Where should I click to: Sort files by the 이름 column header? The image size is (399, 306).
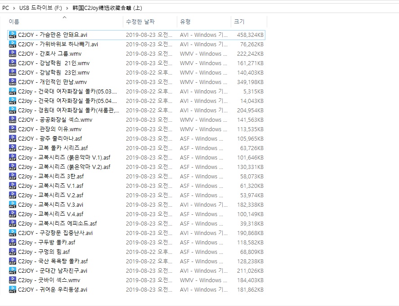(x=14, y=22)
